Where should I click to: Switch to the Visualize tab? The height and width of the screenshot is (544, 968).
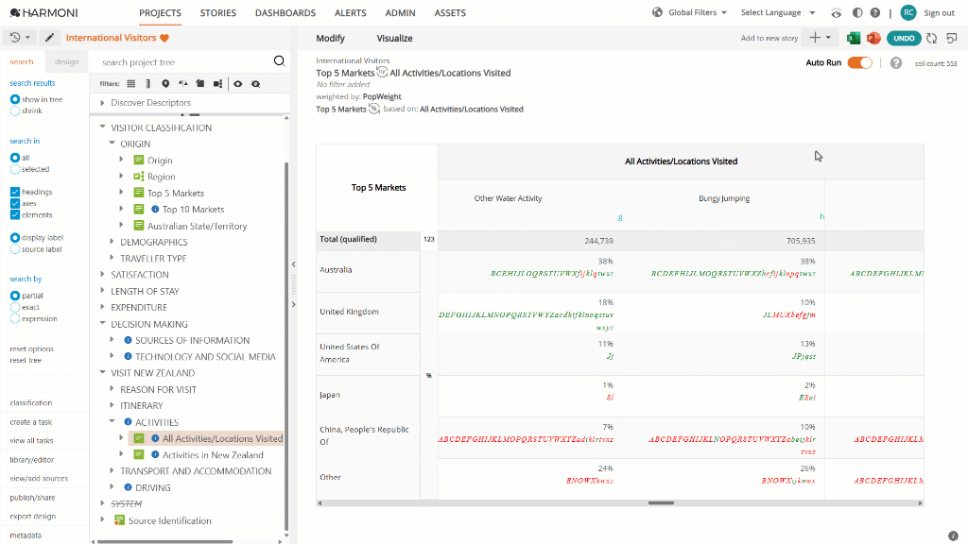click(x=394, y=38)
